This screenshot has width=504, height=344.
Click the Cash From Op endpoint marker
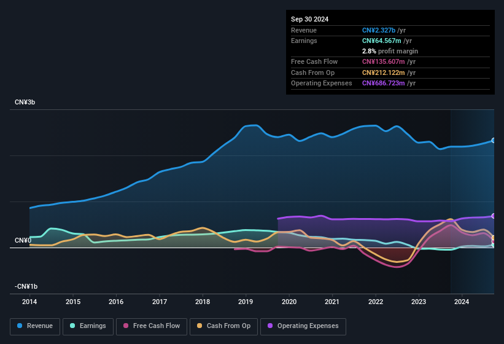coord(494,238)
